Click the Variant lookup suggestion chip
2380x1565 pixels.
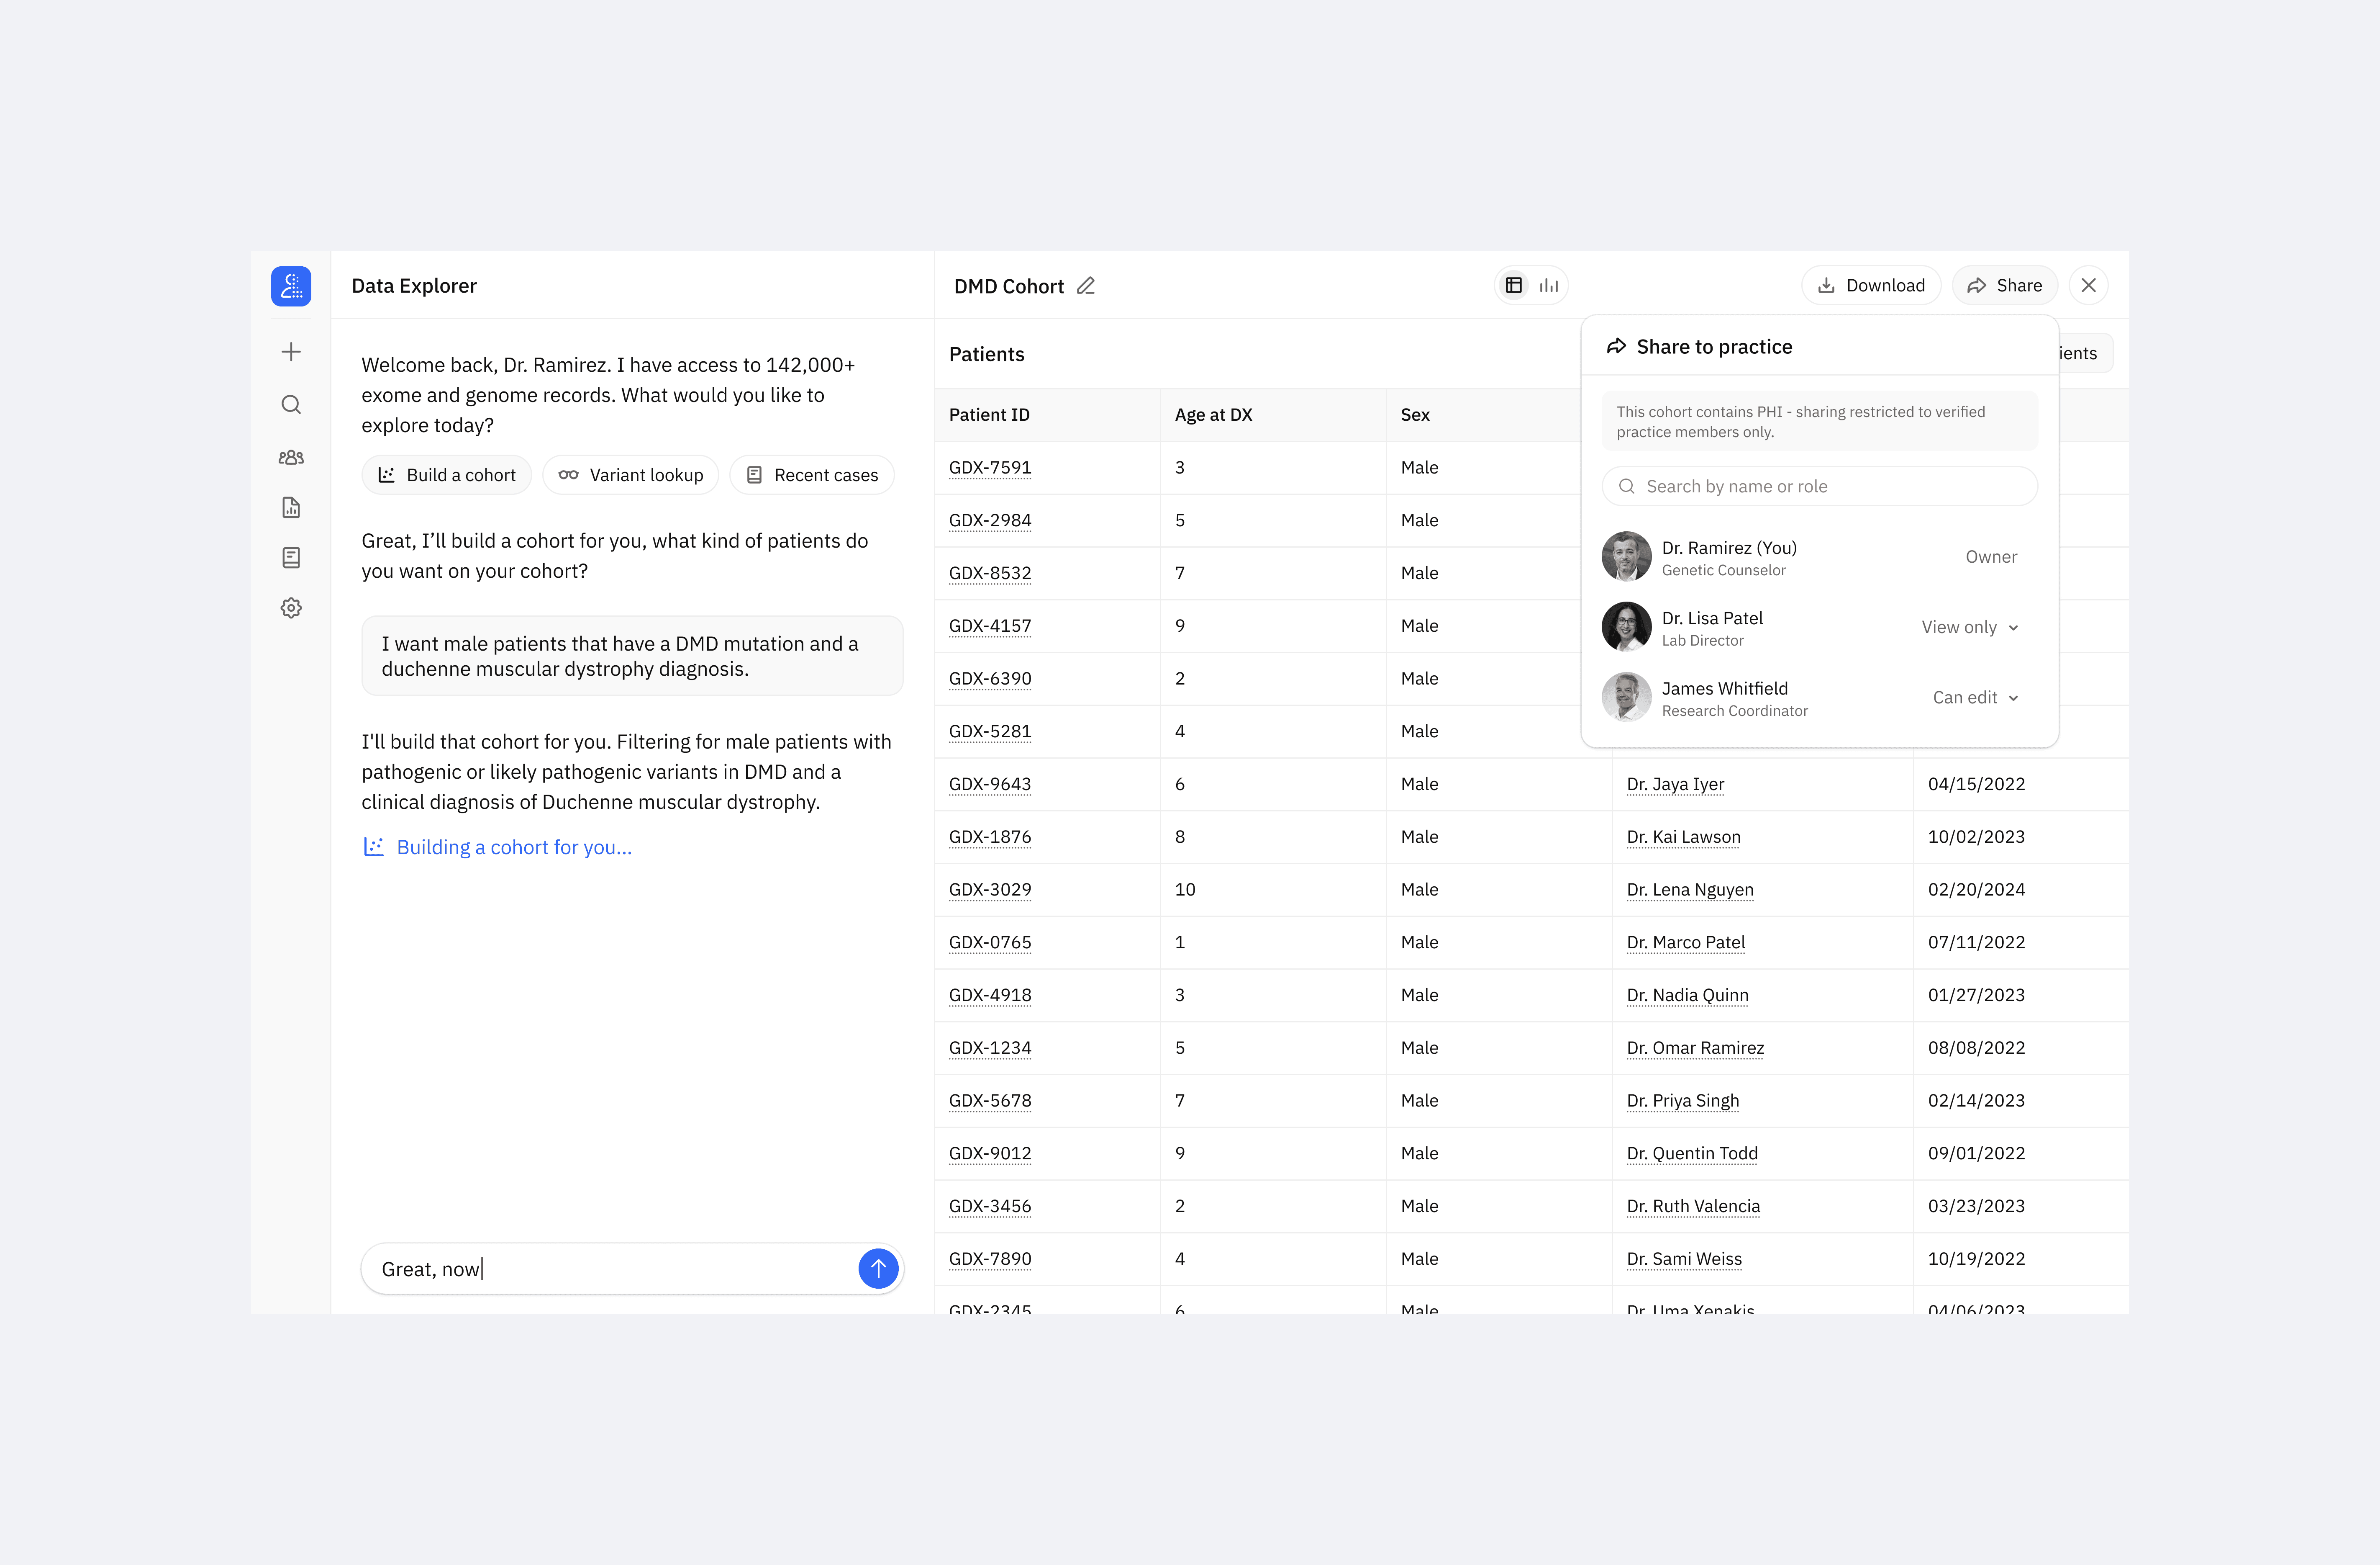(x=631, y=475)
